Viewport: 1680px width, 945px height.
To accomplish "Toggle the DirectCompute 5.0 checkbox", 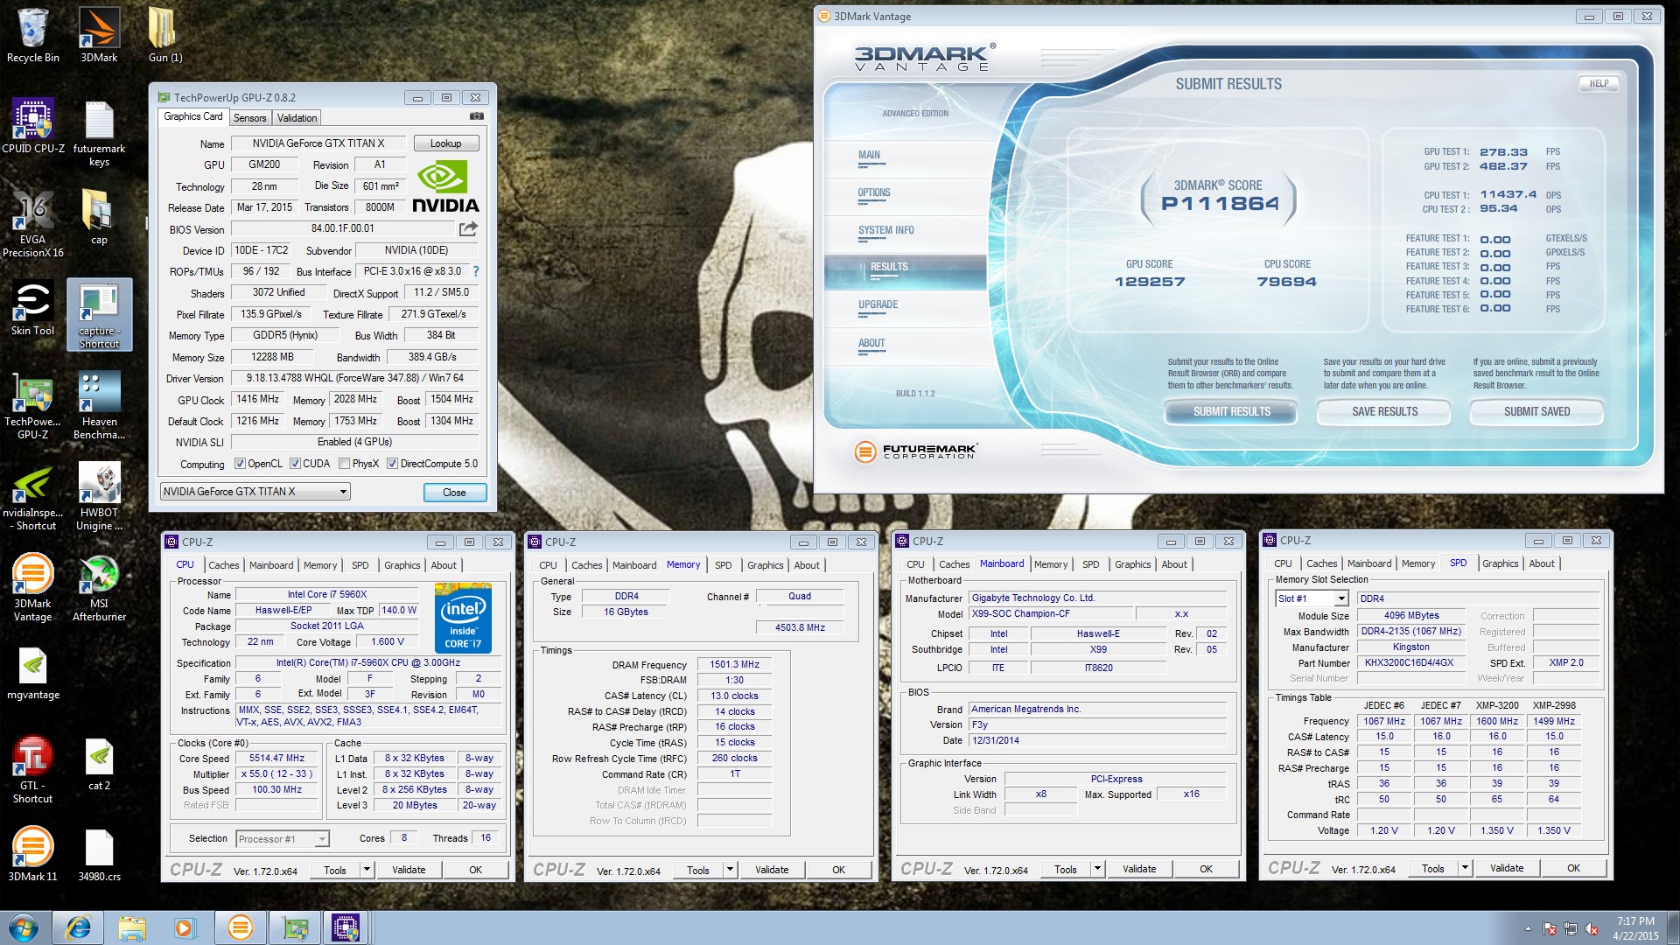I will (392, 464).
